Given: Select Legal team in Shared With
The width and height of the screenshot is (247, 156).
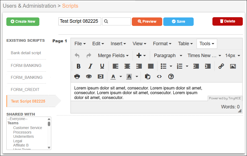Looking at the screenshot, I should click(x=18, y=141).
